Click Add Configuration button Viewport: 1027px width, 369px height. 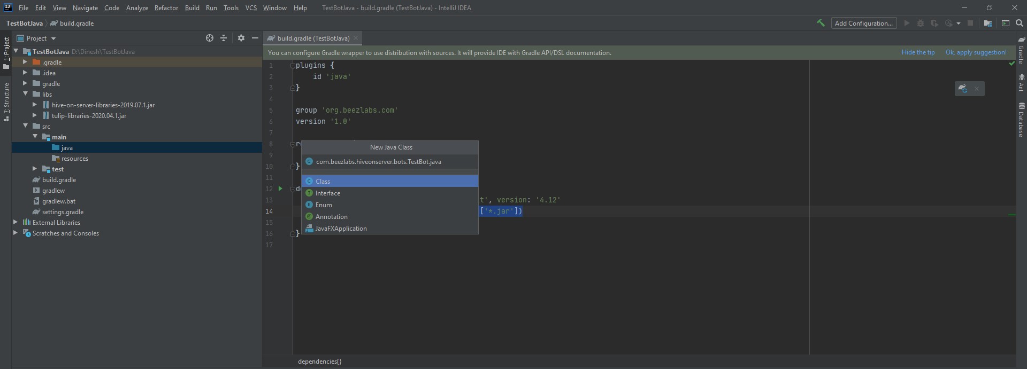click(x=863, y=23)
